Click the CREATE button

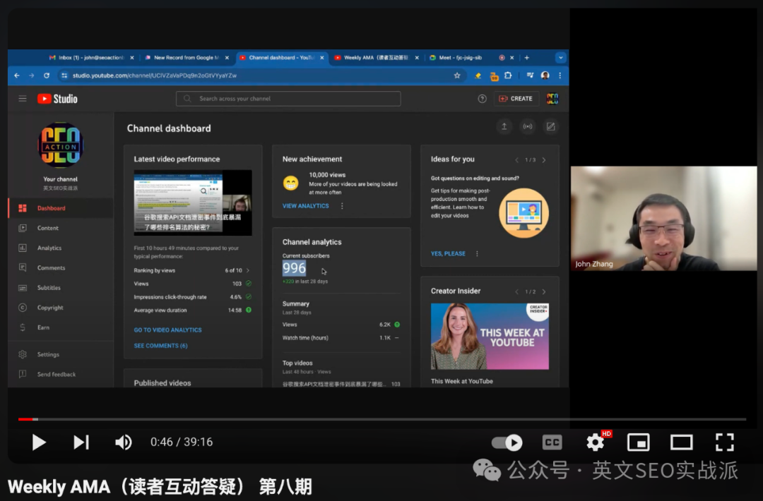coord(516,99)
